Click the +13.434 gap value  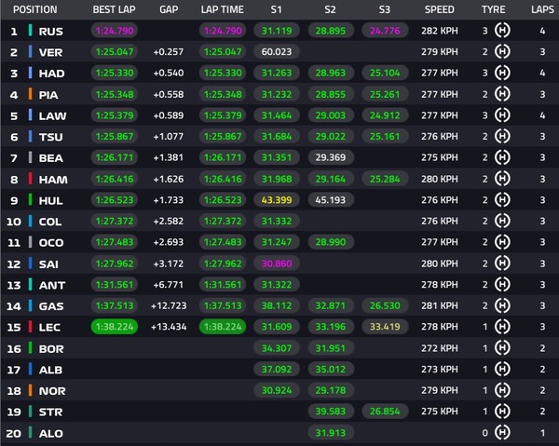pyautogui.click(x=169, y=327)
